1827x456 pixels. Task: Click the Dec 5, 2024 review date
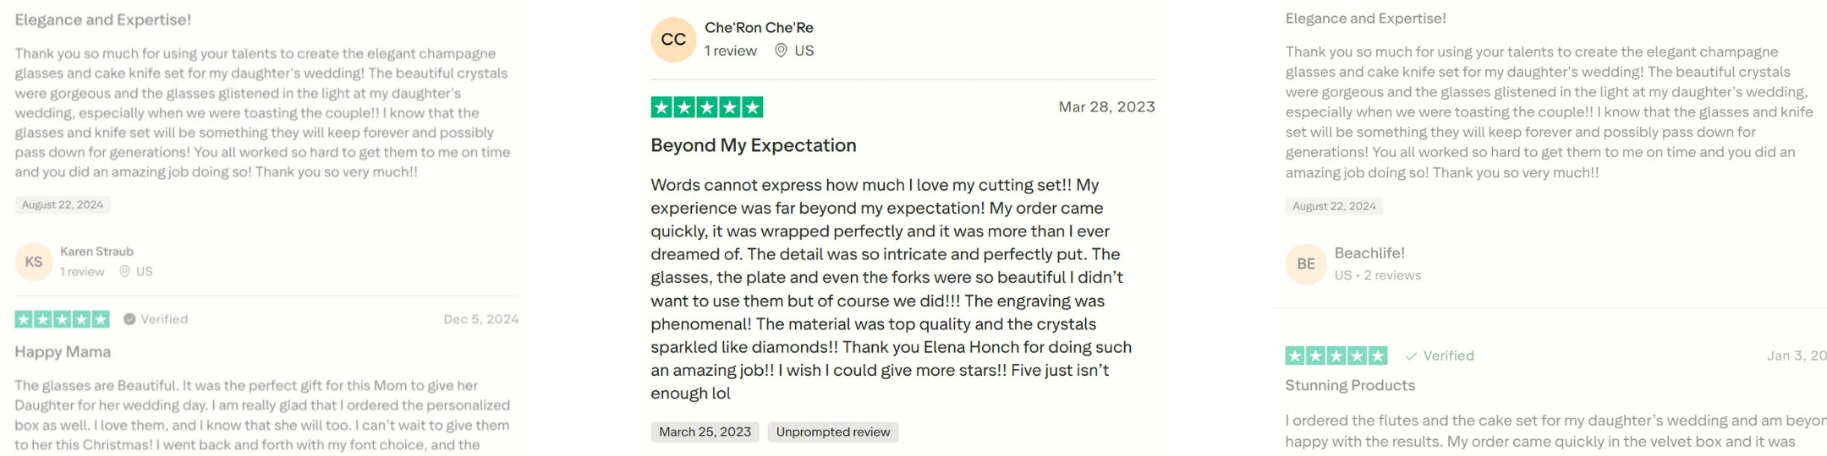coord(480,319)
